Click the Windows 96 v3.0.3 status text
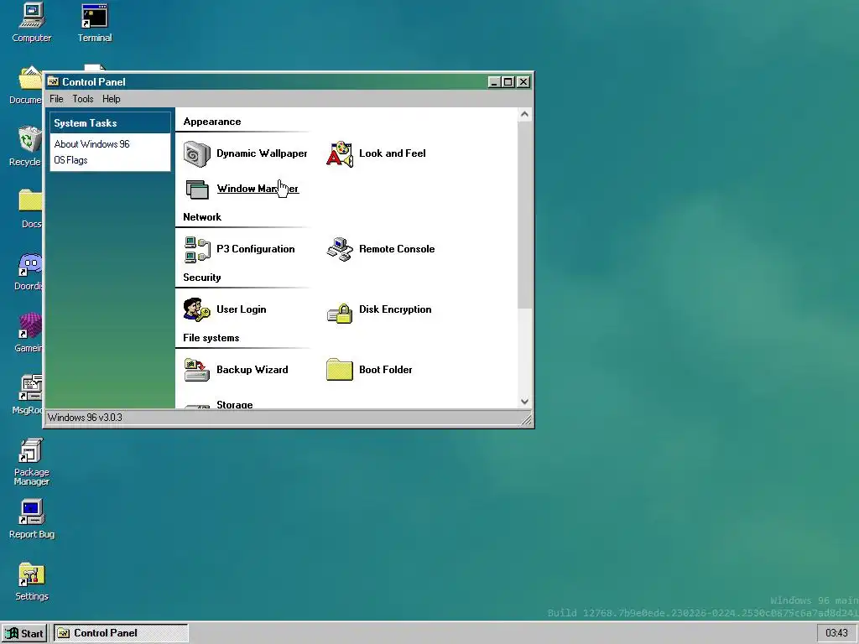Viewport: 859px width, 644px height. [85, 418]
